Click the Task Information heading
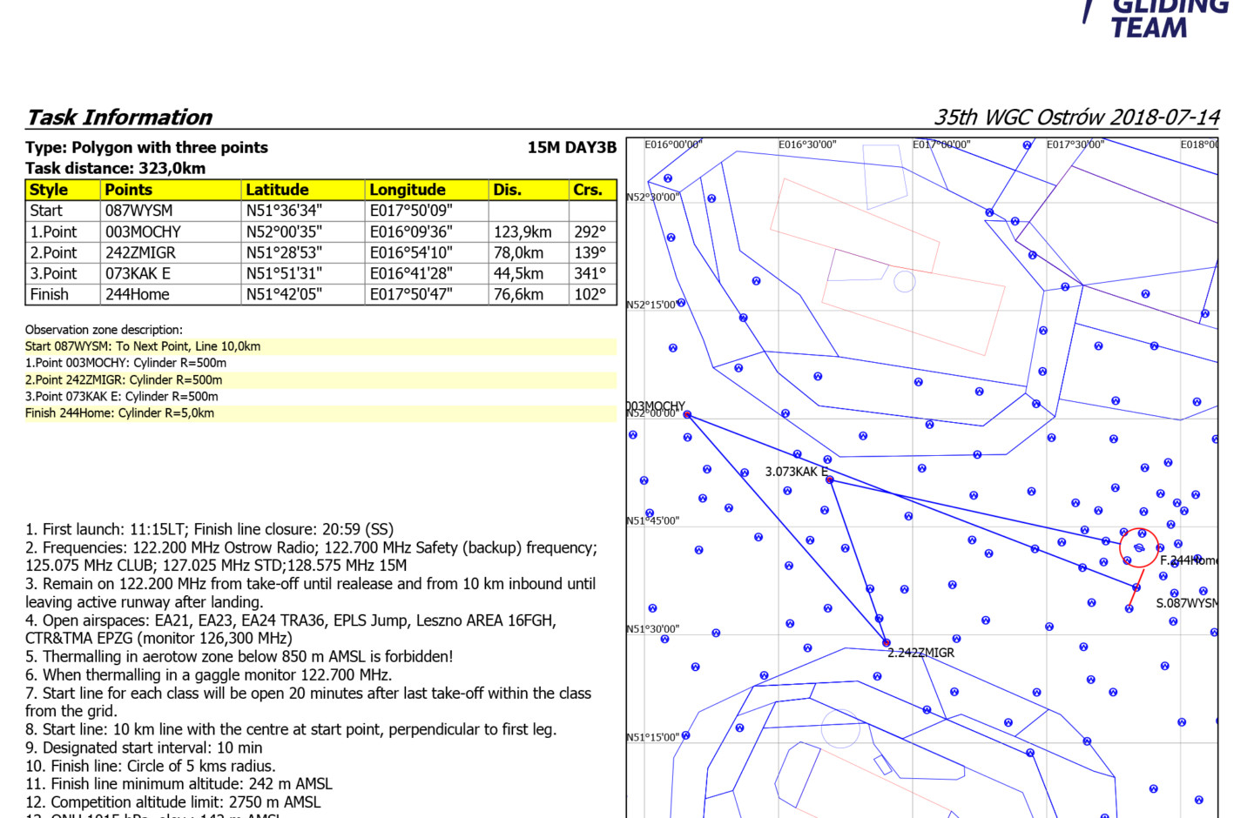This screenshot has width=1254, height=818. (x=119, y=117)
